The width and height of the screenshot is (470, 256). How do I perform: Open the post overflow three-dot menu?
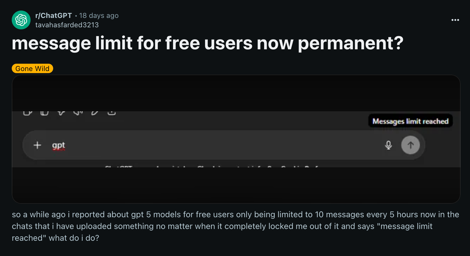[455, 20]
